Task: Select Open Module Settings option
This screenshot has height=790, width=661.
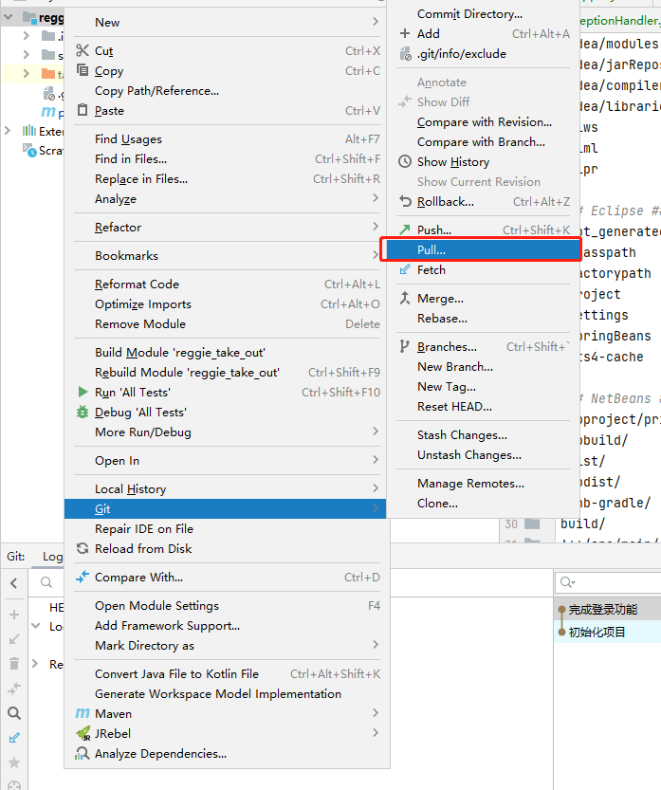Action: click(228, 605)
